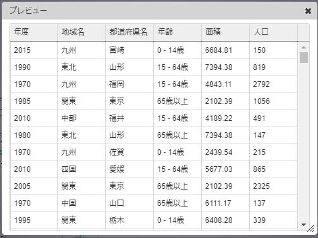Screen dimensions: 318x238
Task: Select the 四国 region cell
Action: click(x=81, y=169)
